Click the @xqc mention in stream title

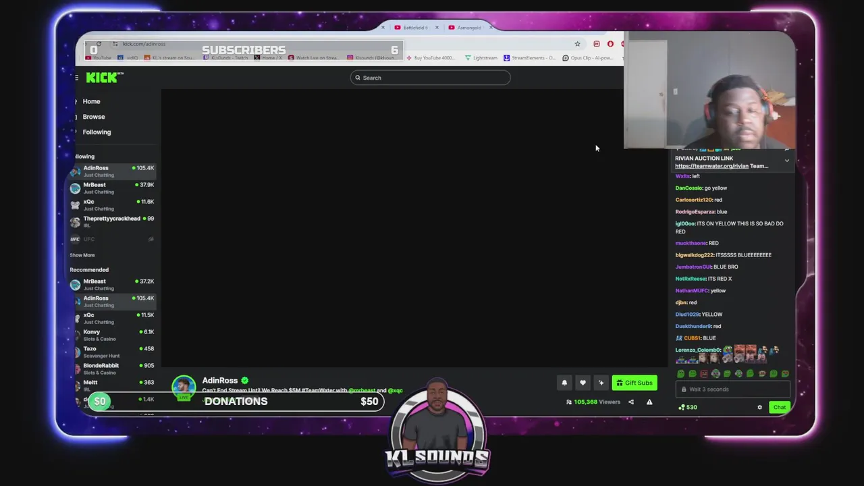[x=396, y=391]
